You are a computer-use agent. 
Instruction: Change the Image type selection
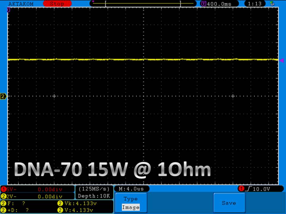click(130, 207)
